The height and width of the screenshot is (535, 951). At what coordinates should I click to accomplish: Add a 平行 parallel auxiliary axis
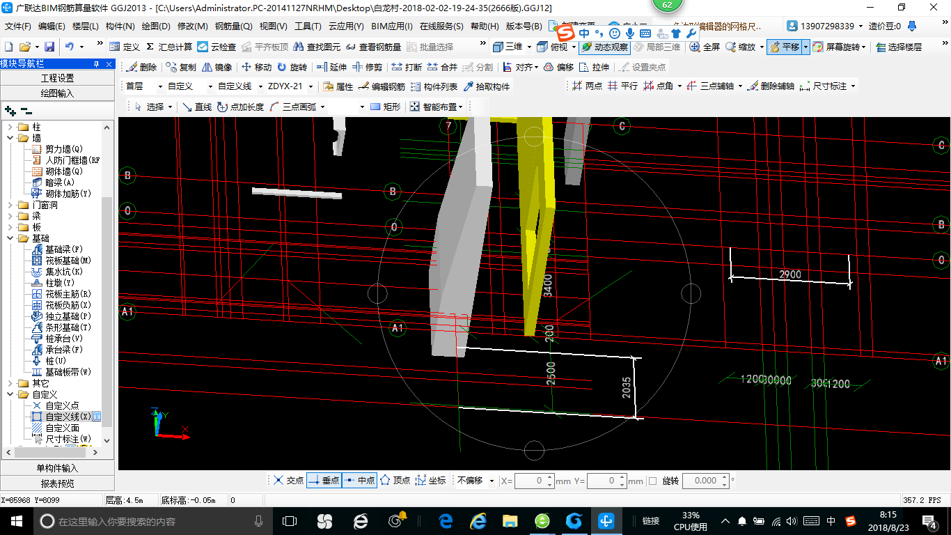[622, 86]
